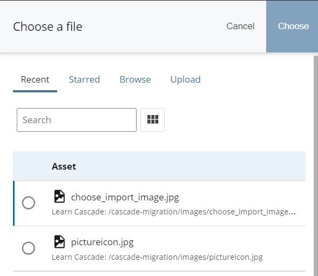
Task: Confirm selection with the Choose button
Action: (x=292, y=26)
